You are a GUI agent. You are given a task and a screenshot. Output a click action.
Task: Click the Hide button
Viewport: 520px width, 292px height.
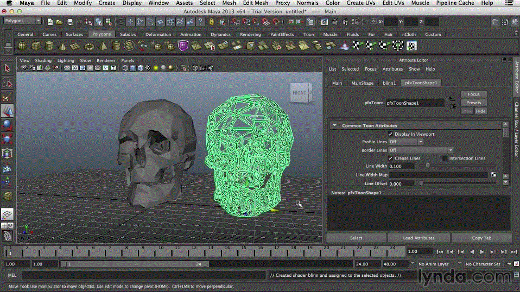pyautogui.click(x=480, y=111)
